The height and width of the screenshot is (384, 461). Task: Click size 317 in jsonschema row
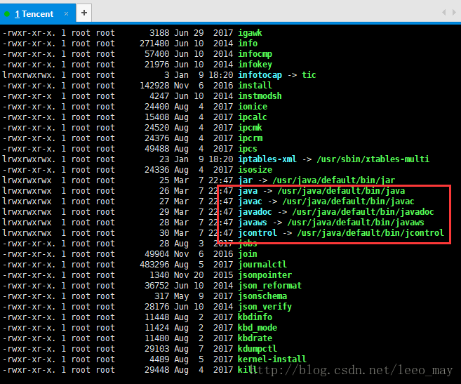pyautogui.click(x=161, y=296)
